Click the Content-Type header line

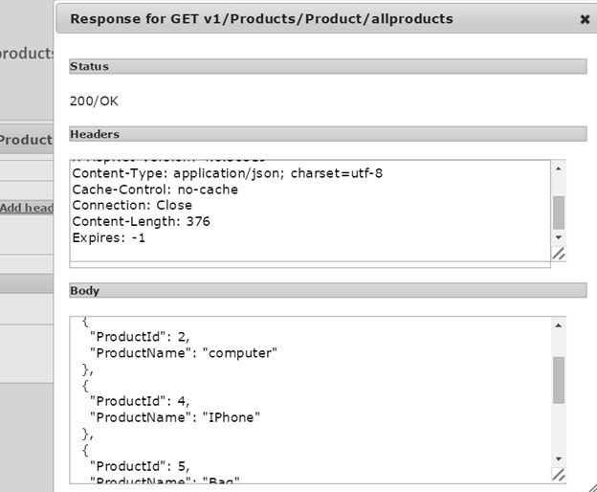(x=228, y=173)
